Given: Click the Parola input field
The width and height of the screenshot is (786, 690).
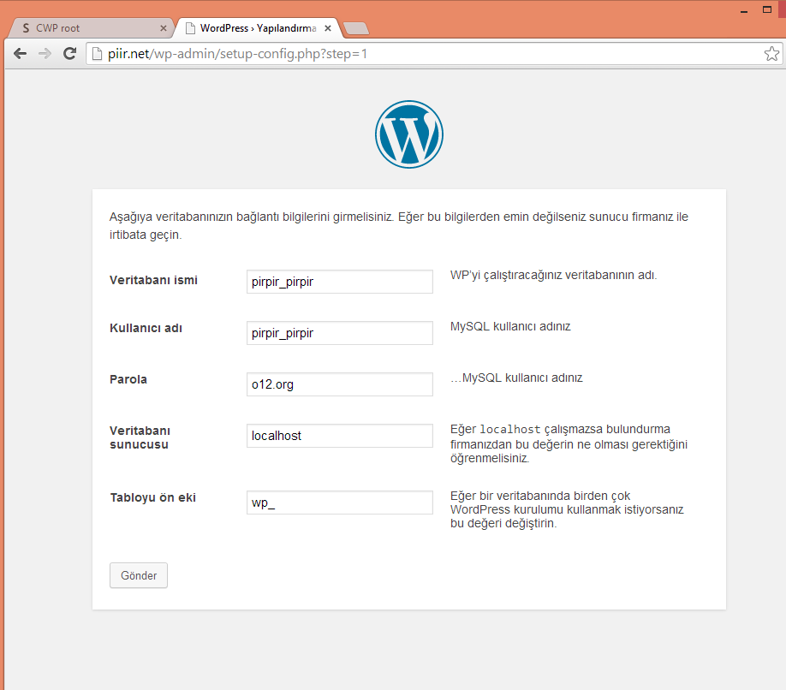Looking at the screenshot, I should (339, 384).
